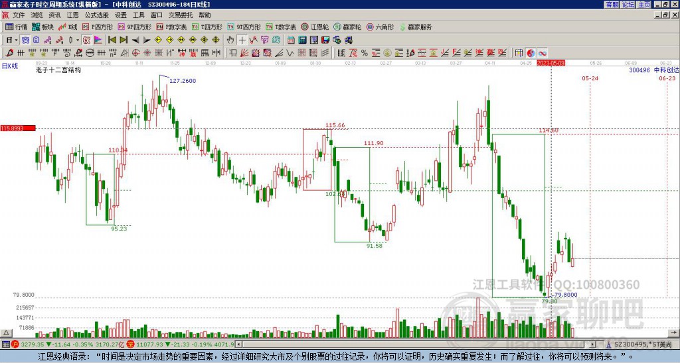Open the 文件 menu
Image resolution: width=680 pixels, height=363 pixels.
[18, 15]
